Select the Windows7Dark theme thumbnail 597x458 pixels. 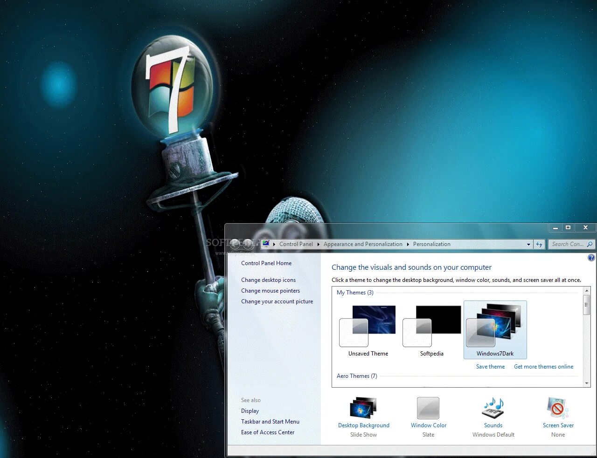tap(495, 326)
